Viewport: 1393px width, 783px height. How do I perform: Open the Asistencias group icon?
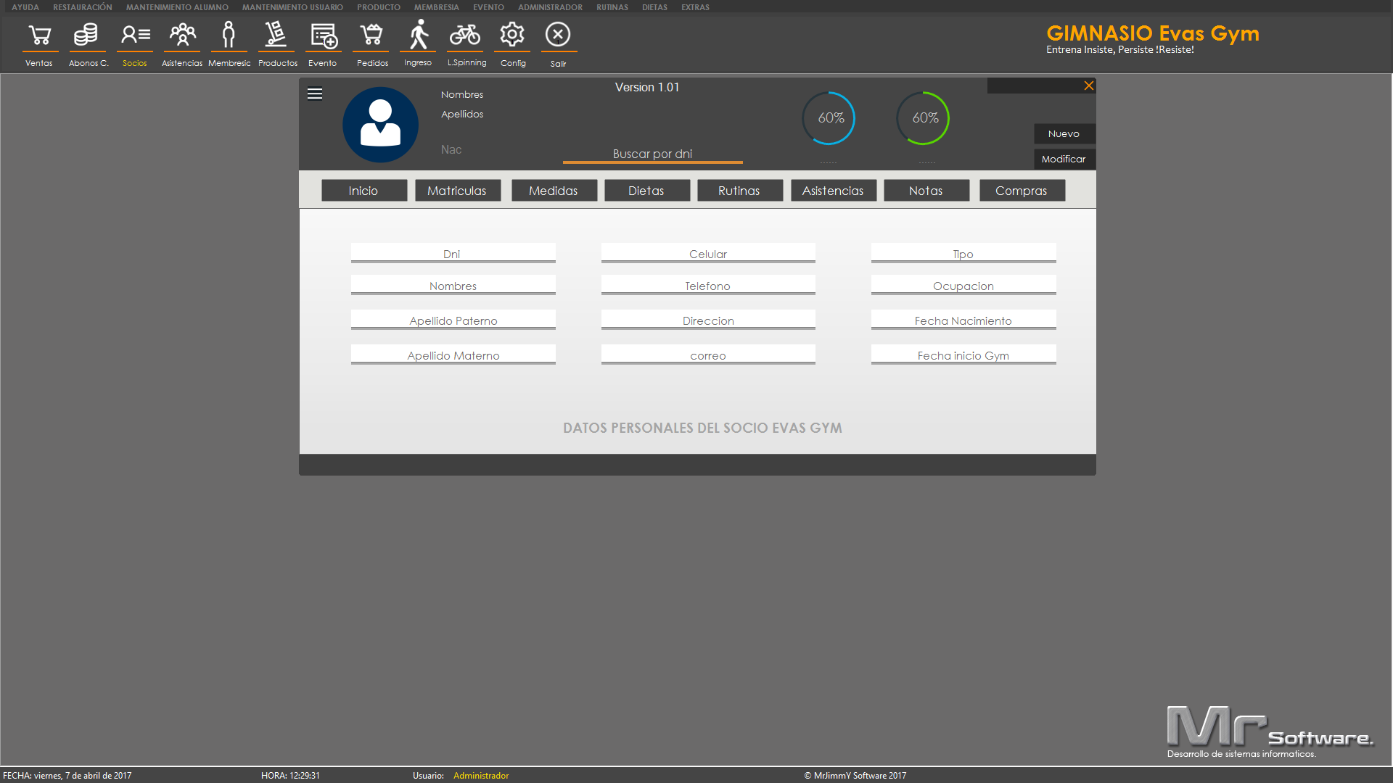(182, 36)
